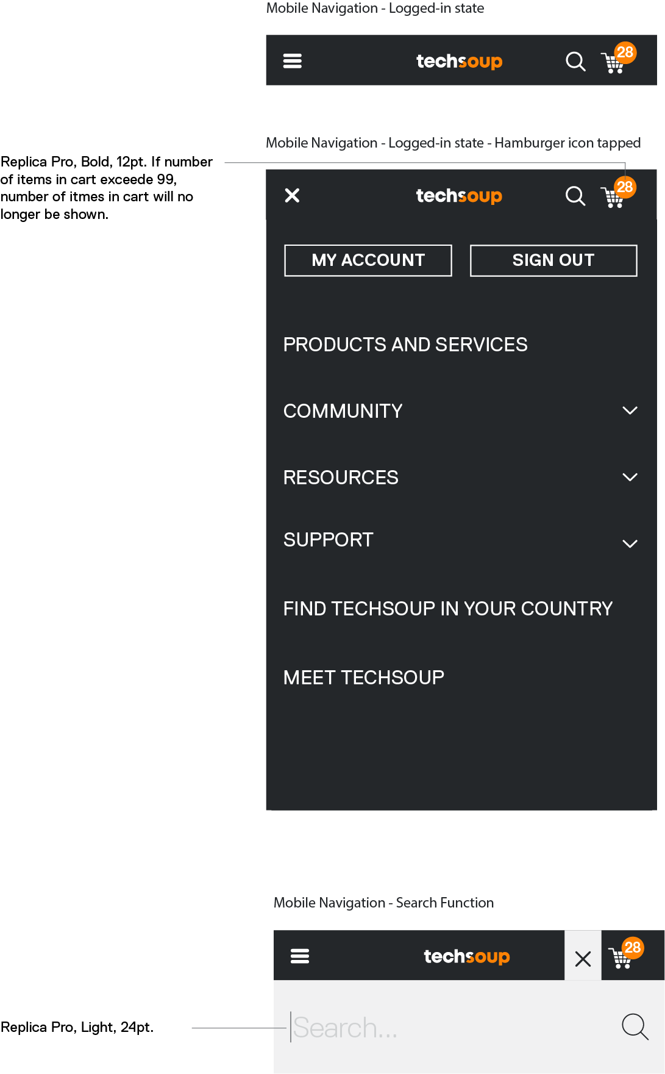Click techsoup logo in expanded menu header
665x1074 pixels.
[459, 196]
